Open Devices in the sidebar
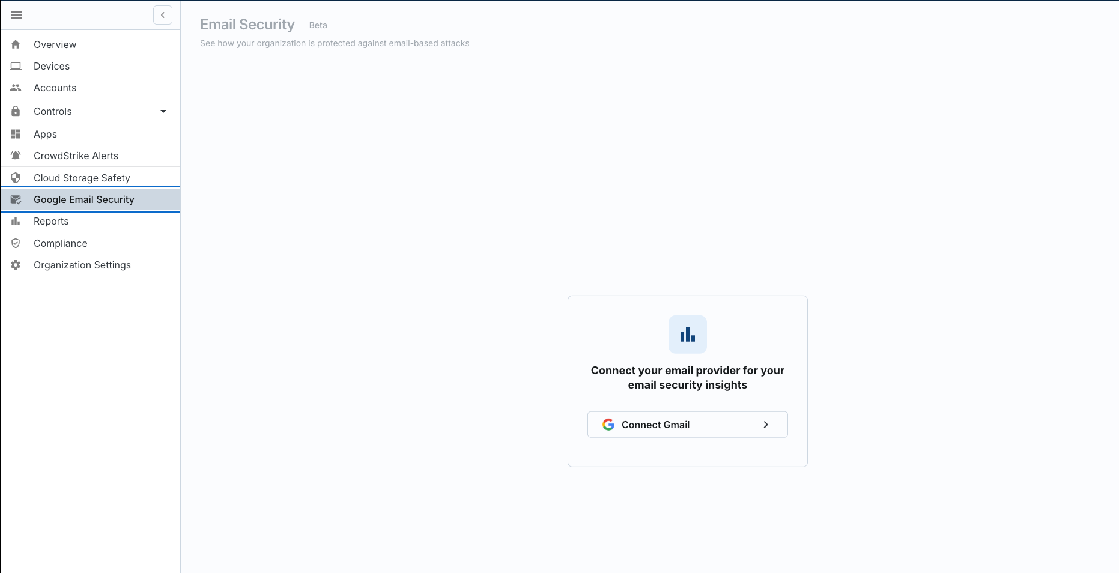The width and height of the screenshot is (1119, 573). tap(90, 66)
